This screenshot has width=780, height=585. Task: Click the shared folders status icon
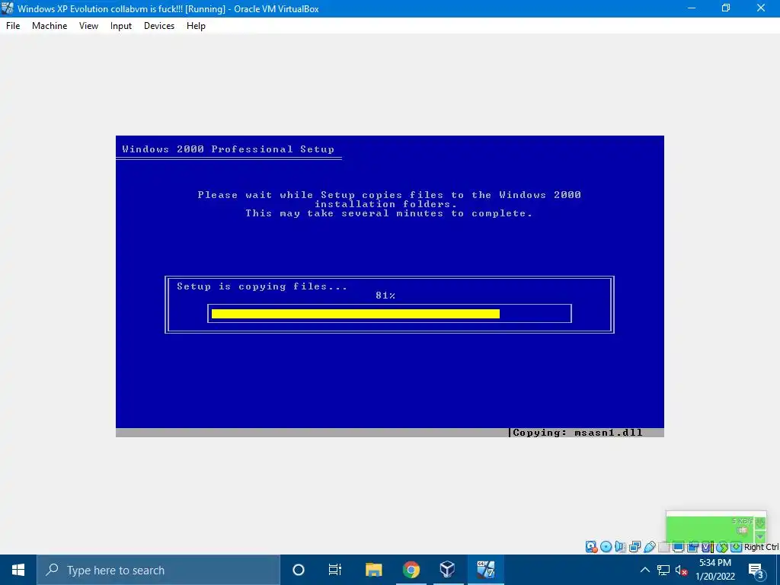[x=663, y=547]
